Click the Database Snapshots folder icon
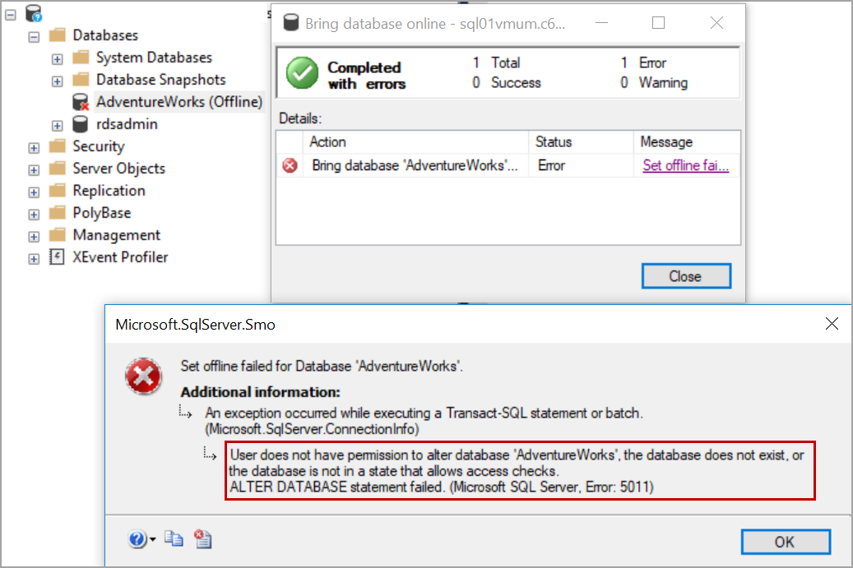The width and height of the screenshot is (853, 568). (x=81, y=80)
